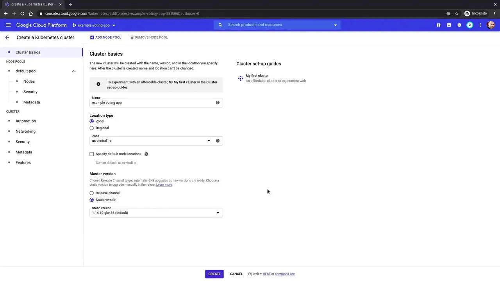Open the Cloud Shell terminal icon

coord(449,25)
